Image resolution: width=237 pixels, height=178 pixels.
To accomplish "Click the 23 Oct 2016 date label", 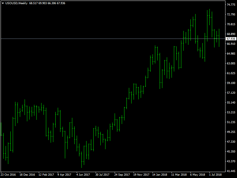I will (8, 175).
